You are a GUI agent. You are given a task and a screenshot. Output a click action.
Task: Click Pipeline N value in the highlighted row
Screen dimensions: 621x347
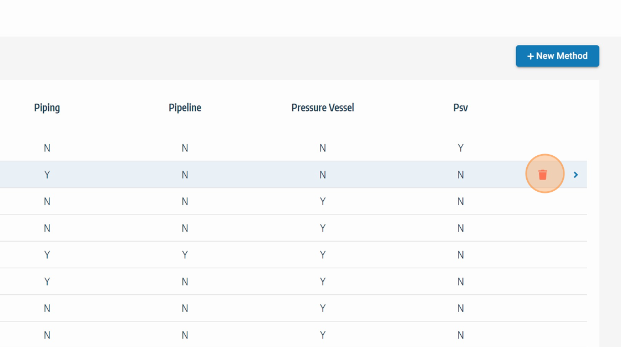[185, 175]
